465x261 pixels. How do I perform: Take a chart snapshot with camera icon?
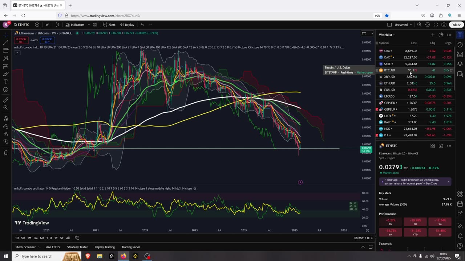tap(444, 25)
